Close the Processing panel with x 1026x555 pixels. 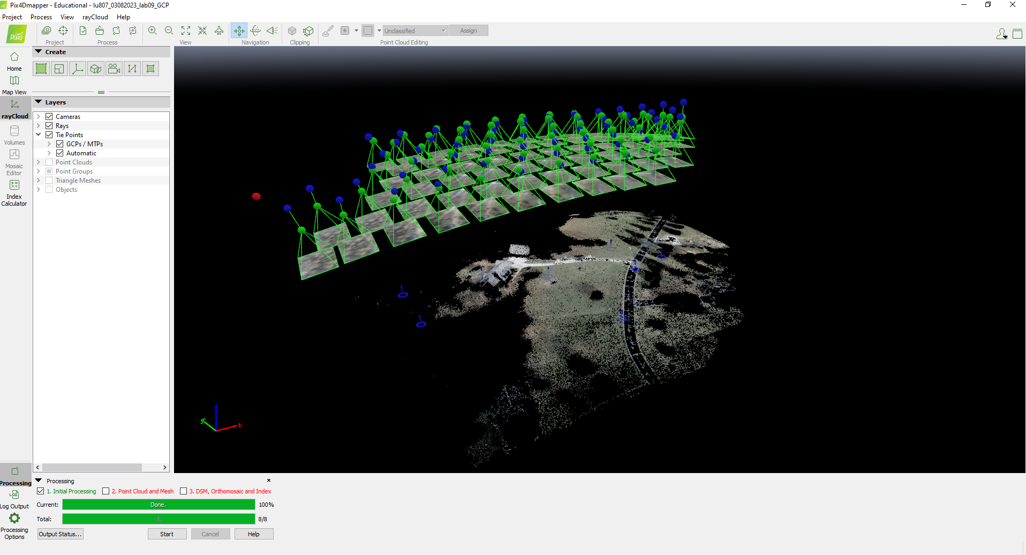coord(269,481)
